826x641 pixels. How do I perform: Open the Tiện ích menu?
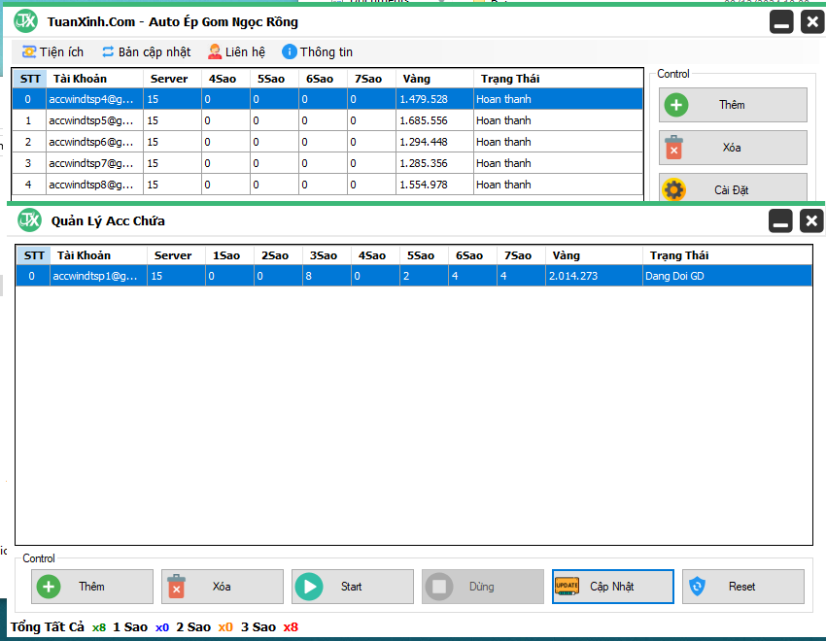(52, 51)
